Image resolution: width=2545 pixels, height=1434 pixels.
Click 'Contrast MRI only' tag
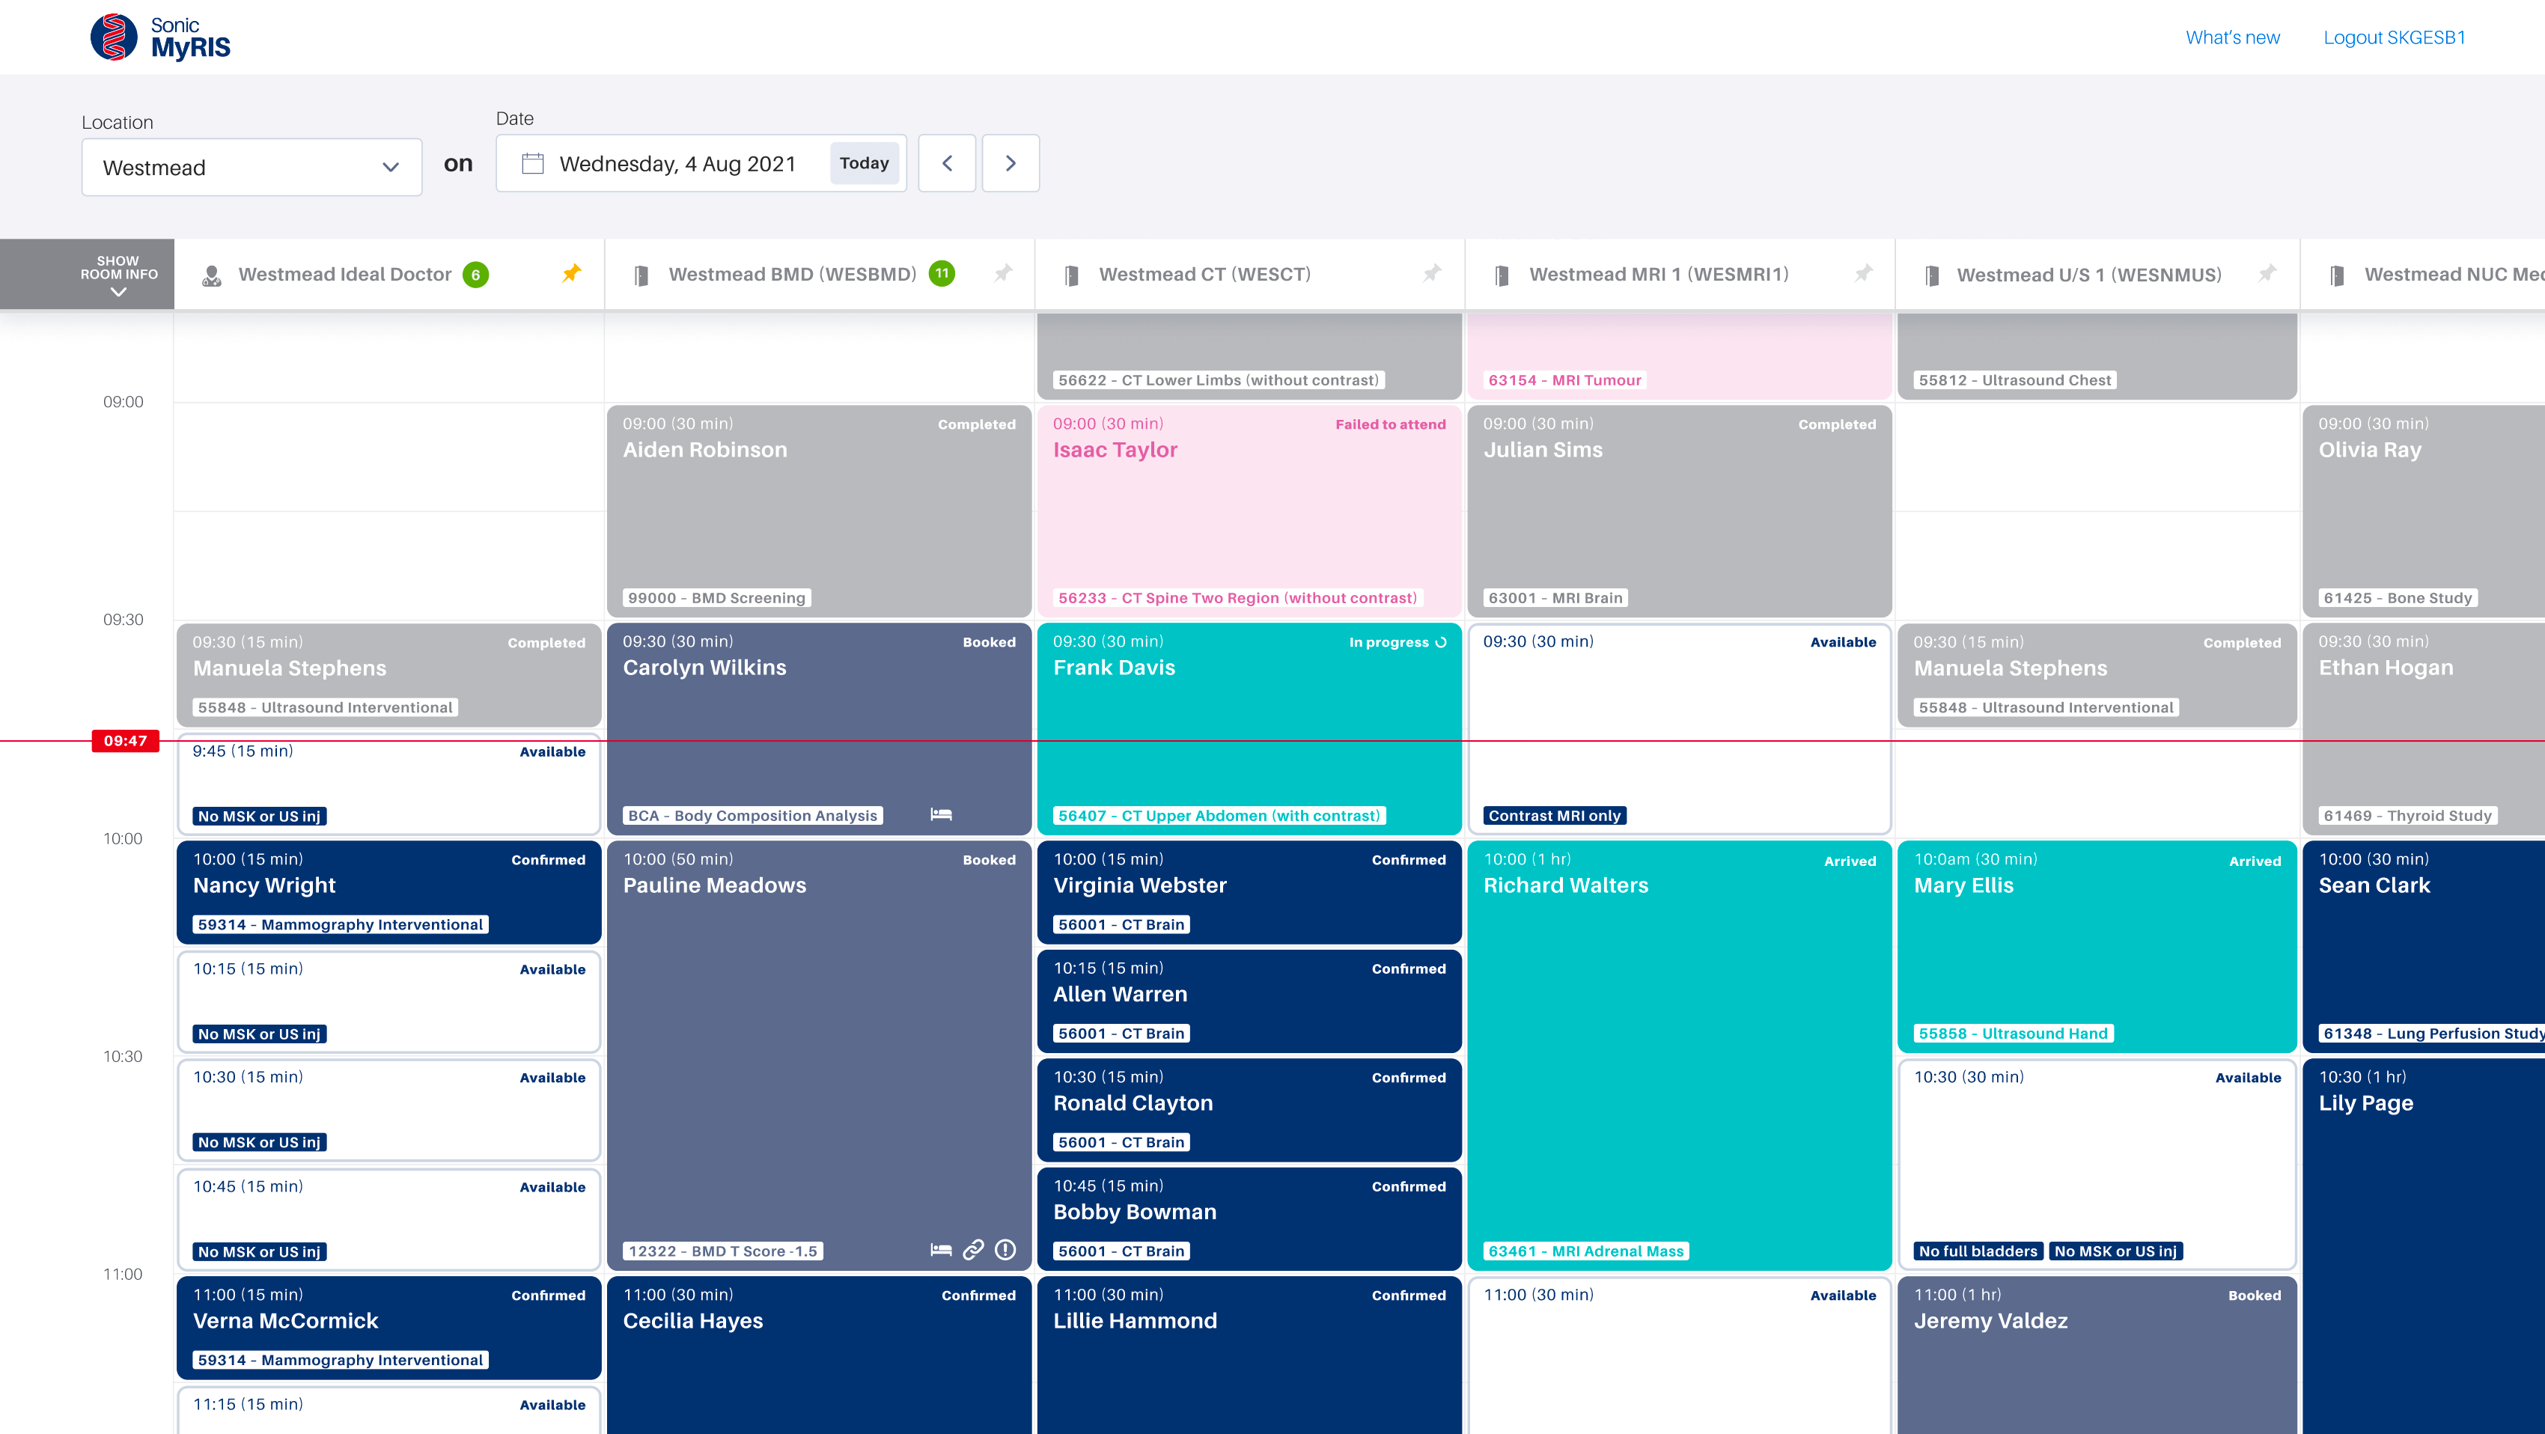(1554, 816)
